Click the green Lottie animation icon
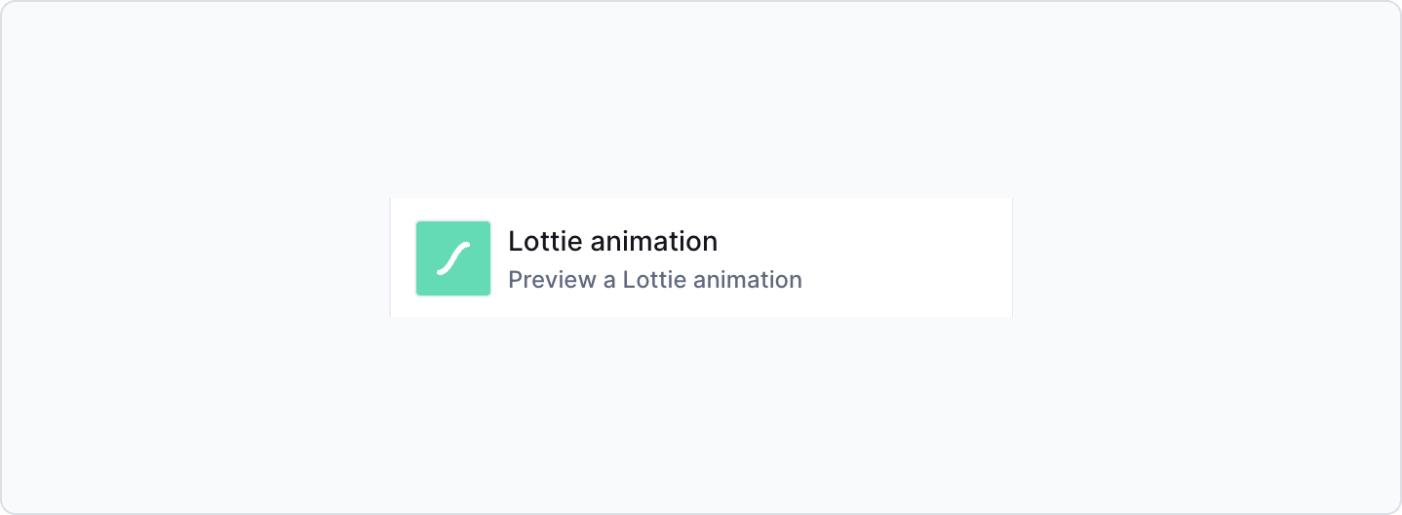1402x515 pixels. 453,258
